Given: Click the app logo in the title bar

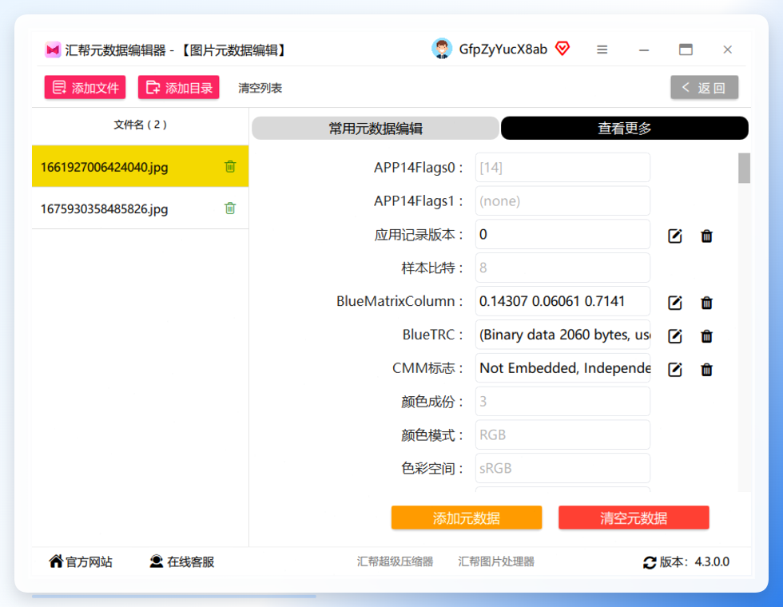Looking at the screenshot, I should pos(53,50).
